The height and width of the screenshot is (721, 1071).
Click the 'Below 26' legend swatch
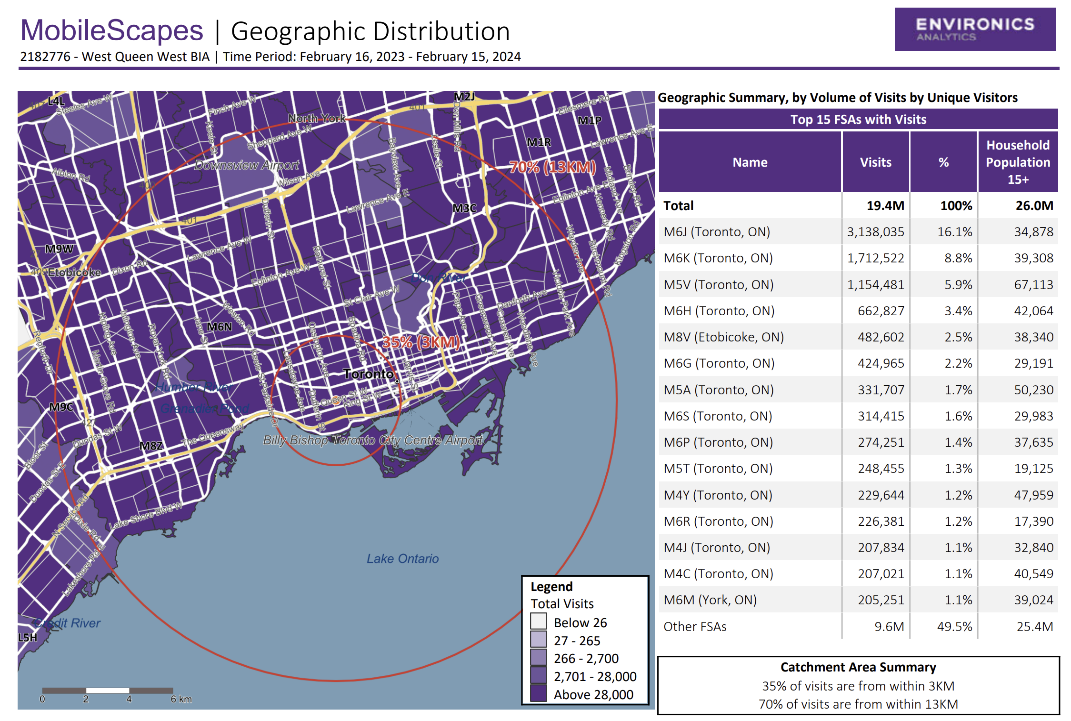pos(538,621)
